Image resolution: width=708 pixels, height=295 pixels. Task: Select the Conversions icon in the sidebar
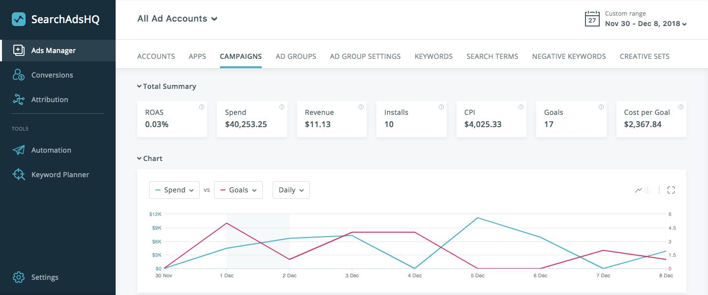tap(18, 75)
